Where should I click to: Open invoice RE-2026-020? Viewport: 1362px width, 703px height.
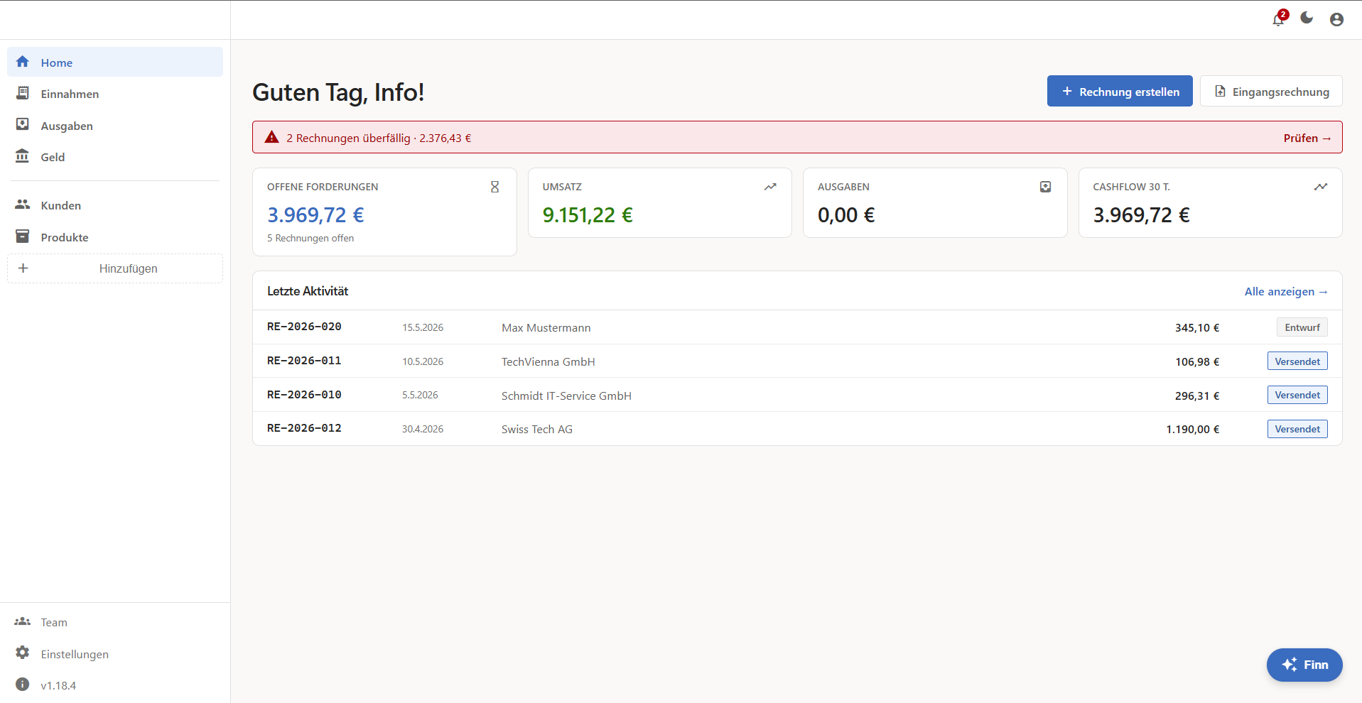coord(304,327)
